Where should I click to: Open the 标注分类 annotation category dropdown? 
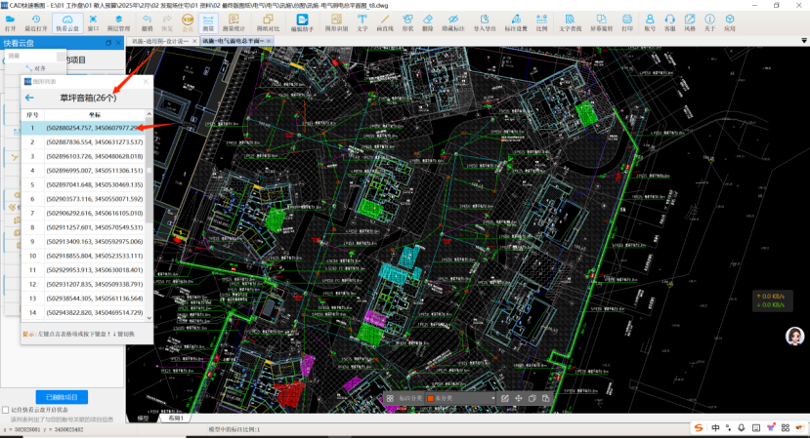pyautogui.click(x=413, y=398)
